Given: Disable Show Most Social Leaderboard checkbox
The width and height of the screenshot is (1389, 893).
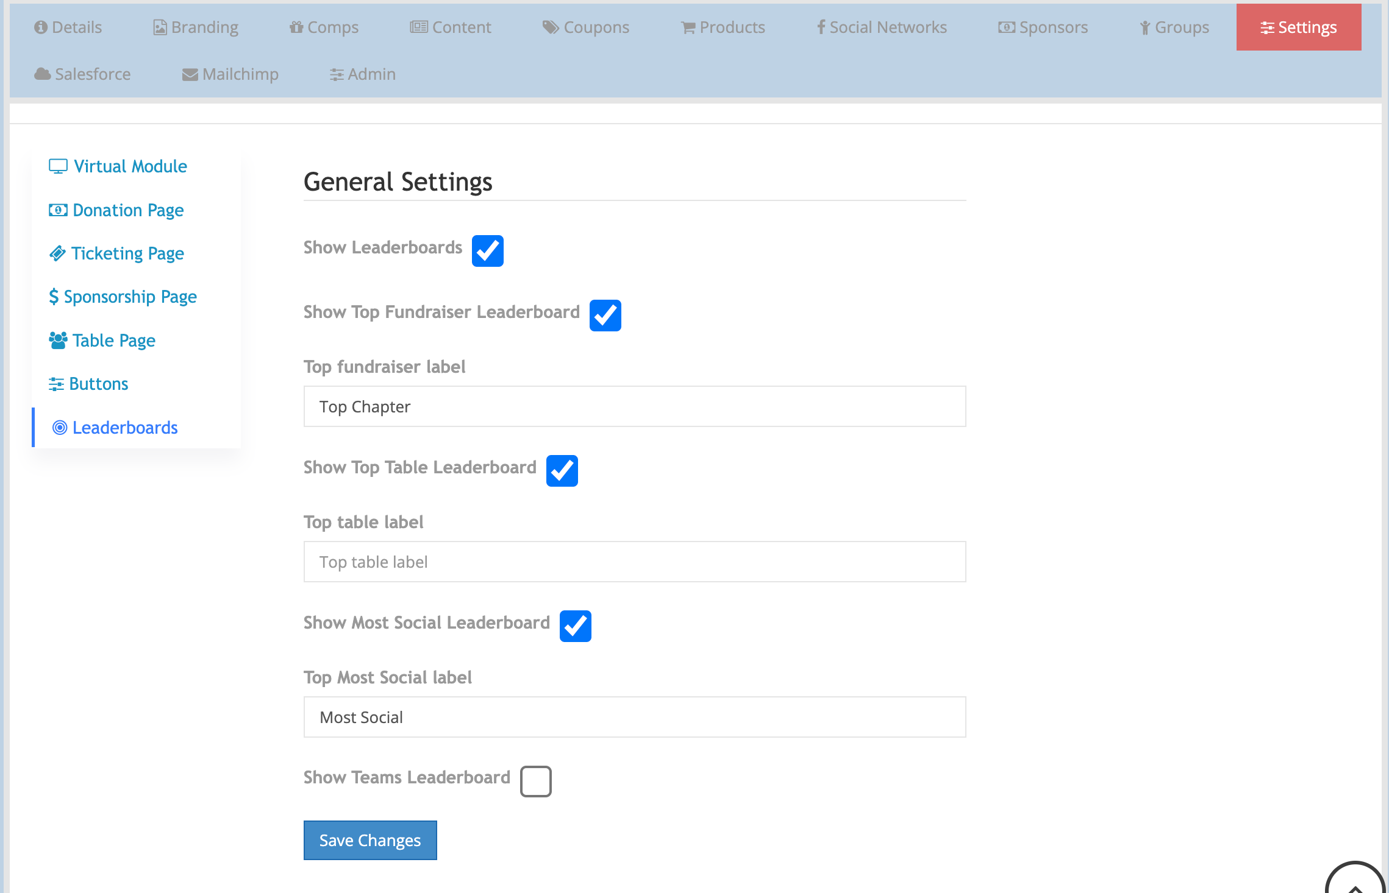Looking at the screenshot, I should coord(575,626).
